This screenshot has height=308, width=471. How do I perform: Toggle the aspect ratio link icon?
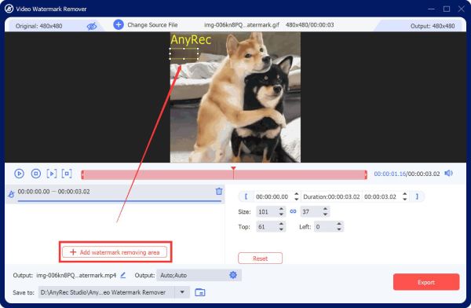click(x=293, y=211)
